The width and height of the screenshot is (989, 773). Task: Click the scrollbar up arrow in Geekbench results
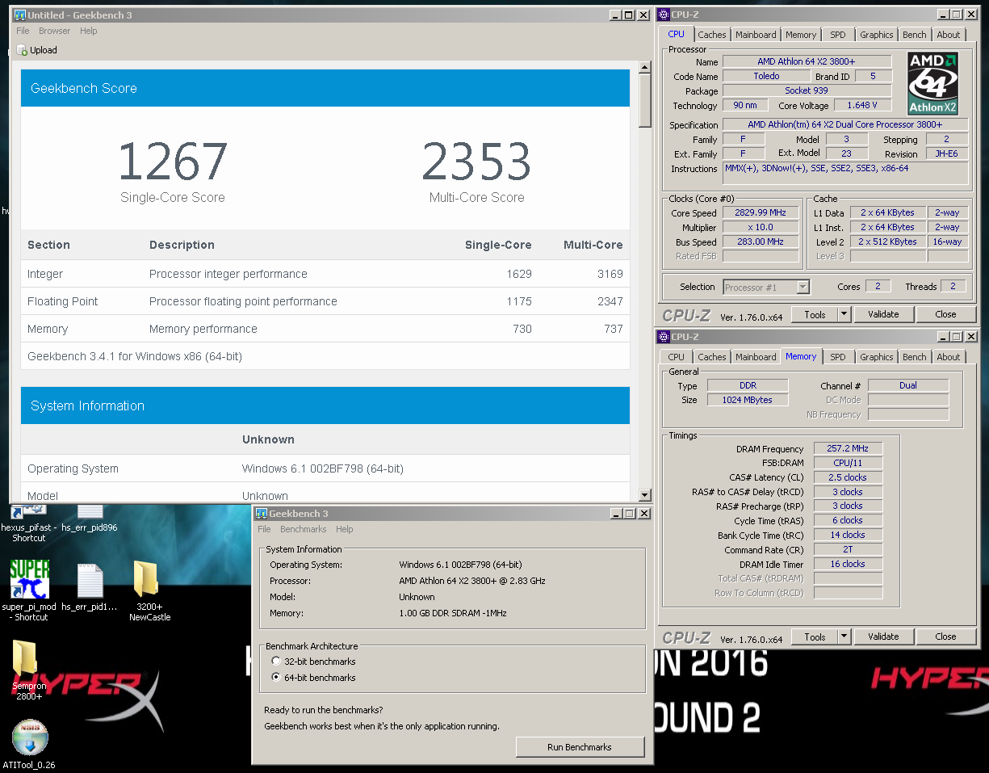644,65
